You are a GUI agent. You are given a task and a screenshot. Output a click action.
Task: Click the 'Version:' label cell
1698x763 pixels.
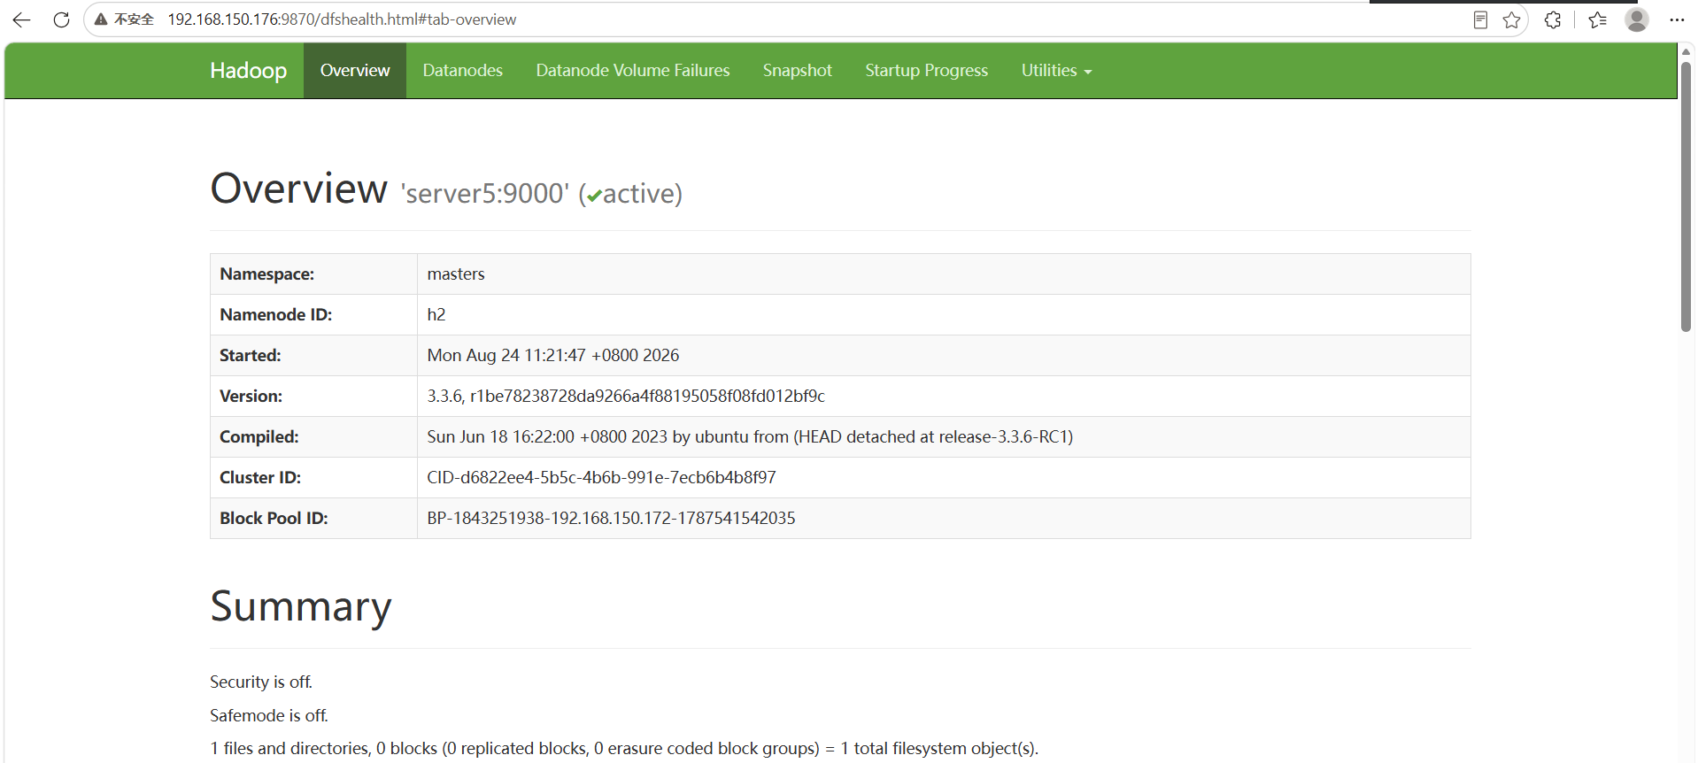(x=313, y=397)
